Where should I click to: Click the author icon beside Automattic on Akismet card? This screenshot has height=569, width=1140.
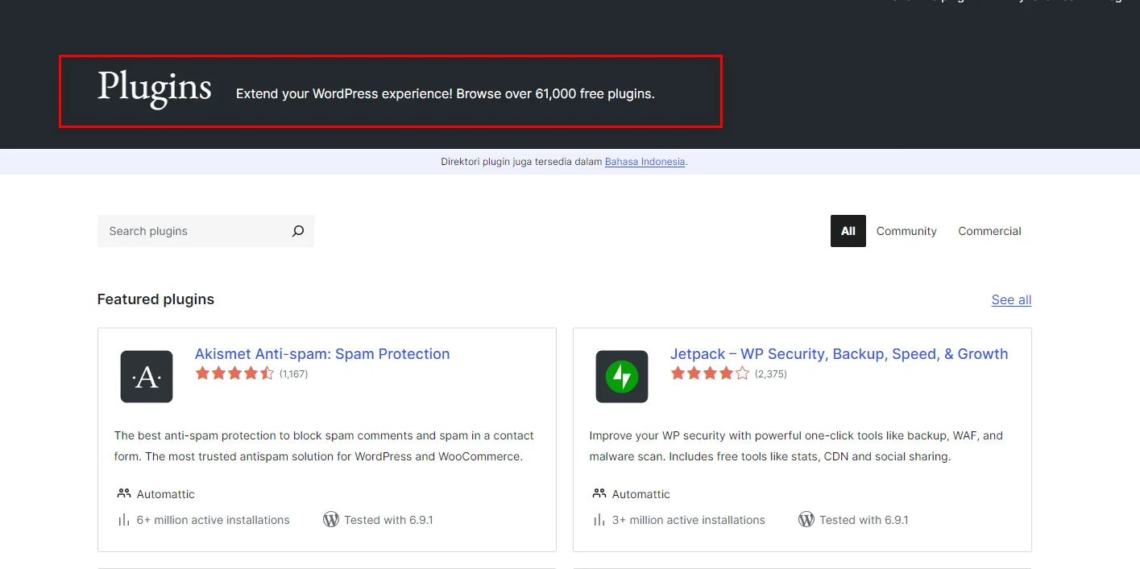point(124,493)
